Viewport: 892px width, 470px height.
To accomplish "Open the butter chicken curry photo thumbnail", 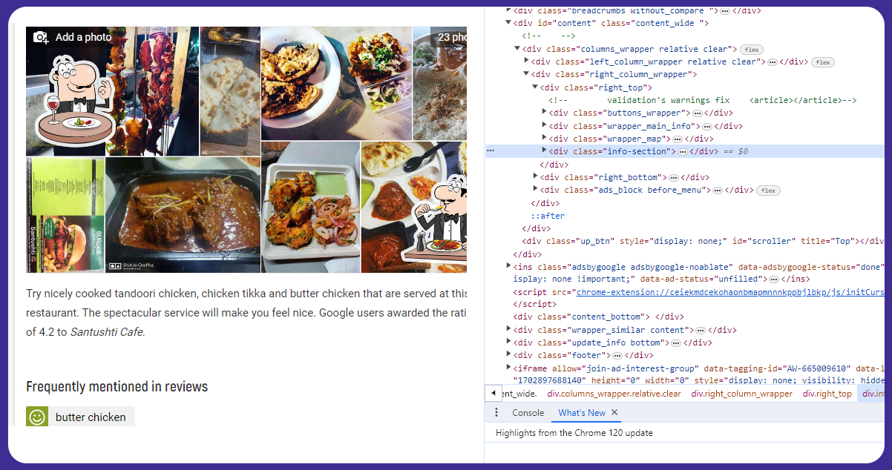I will click(x=182, y=215).
